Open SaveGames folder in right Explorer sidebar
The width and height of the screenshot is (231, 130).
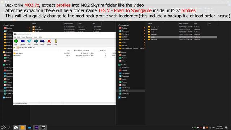click(124, 40)
